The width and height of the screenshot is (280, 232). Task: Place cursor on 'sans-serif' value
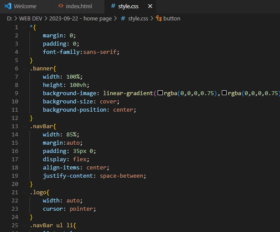[100, 52]
